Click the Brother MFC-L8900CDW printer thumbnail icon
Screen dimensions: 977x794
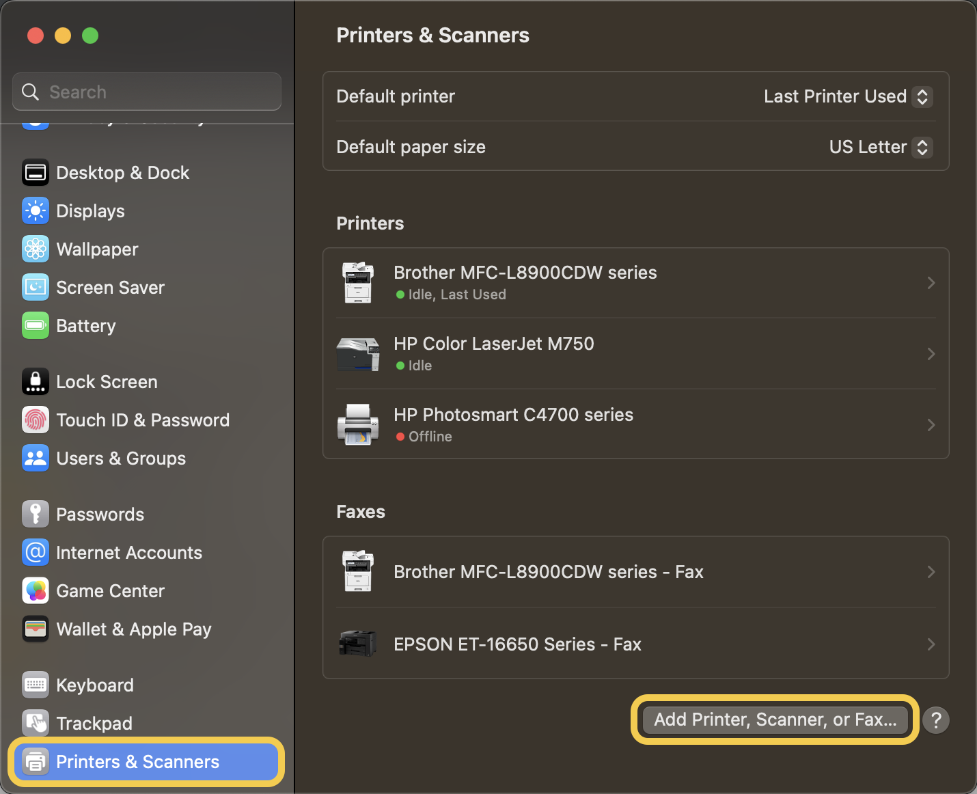click(359, 283)
